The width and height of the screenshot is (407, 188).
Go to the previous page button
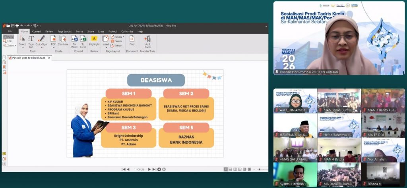coord(128,169)
